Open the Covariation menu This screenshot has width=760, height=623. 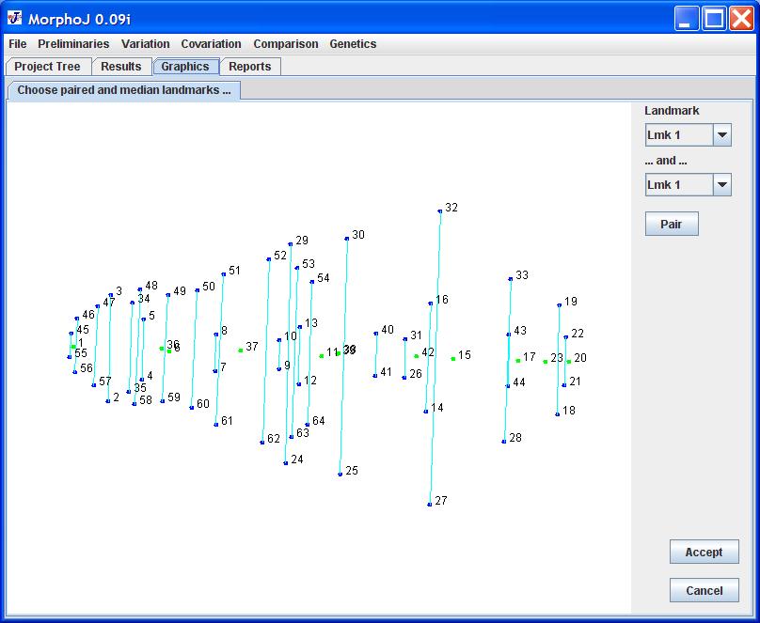(211, 44)
